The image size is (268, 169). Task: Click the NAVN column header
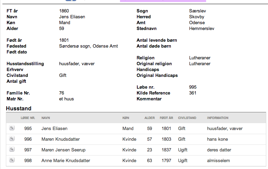[x=46, y=118]
